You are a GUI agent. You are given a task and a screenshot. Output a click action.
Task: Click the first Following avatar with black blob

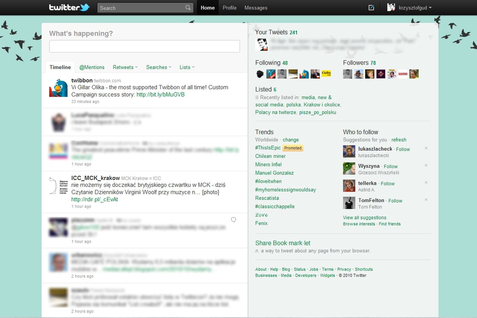point(260,74)
